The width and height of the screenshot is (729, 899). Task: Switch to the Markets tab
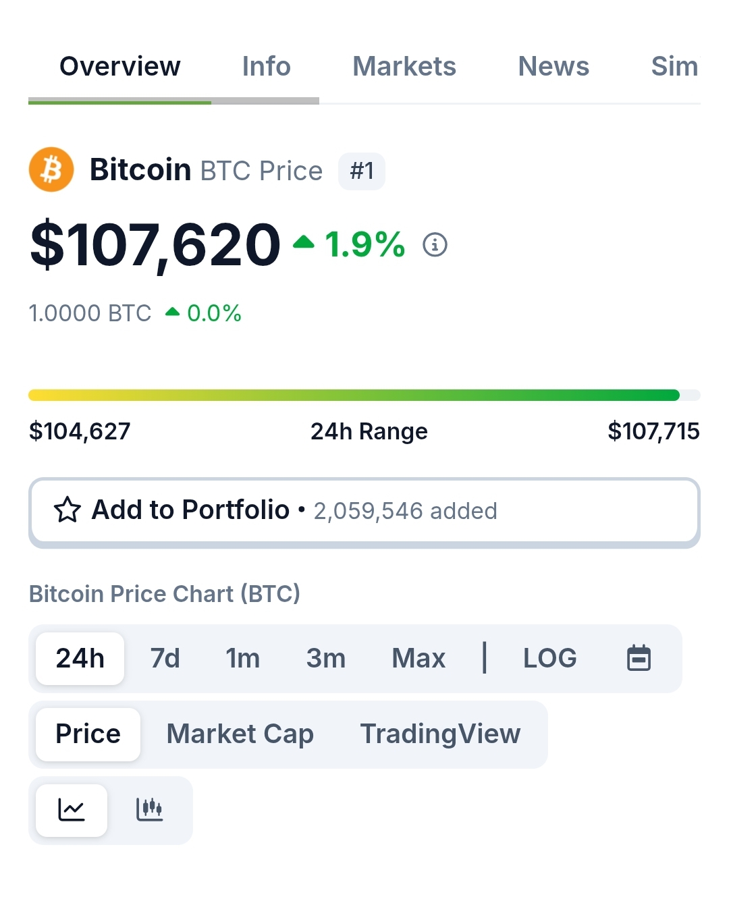pos(404,67)
